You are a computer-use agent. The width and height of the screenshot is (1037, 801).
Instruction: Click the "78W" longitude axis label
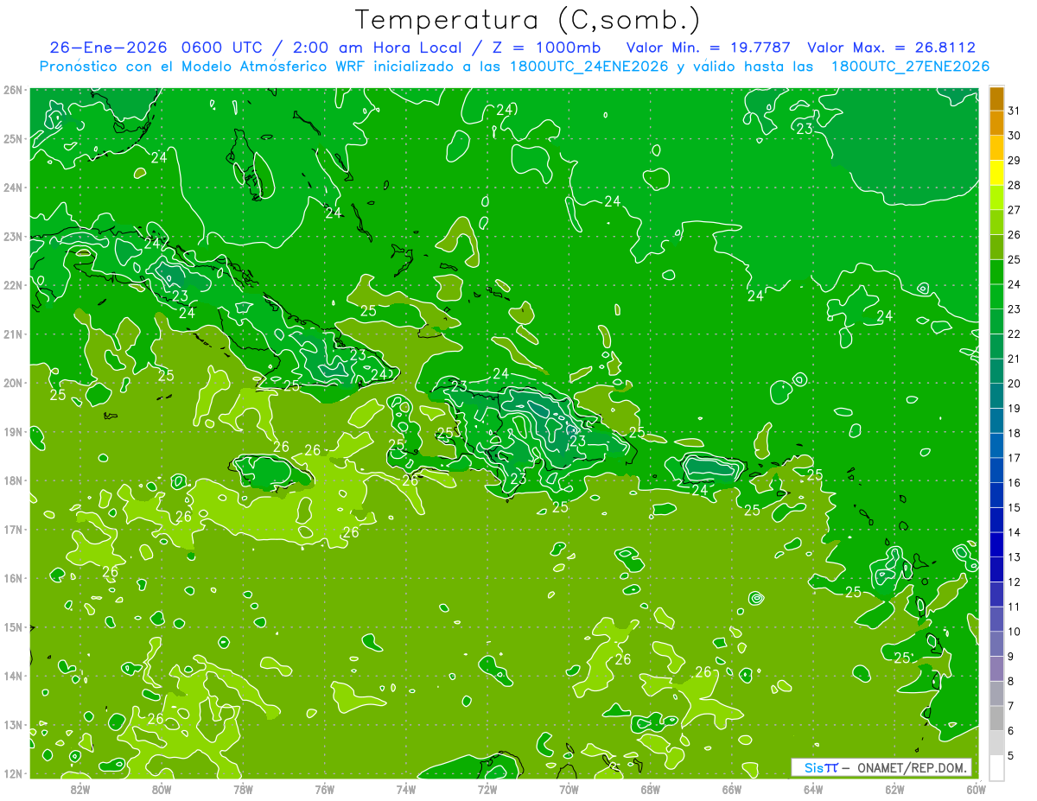(243, 788)
